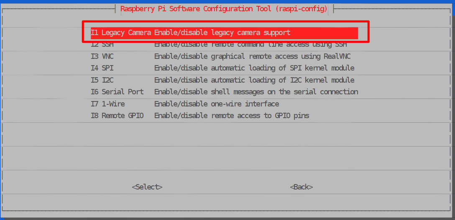Click the one-wire interface description

pos(217,104)
